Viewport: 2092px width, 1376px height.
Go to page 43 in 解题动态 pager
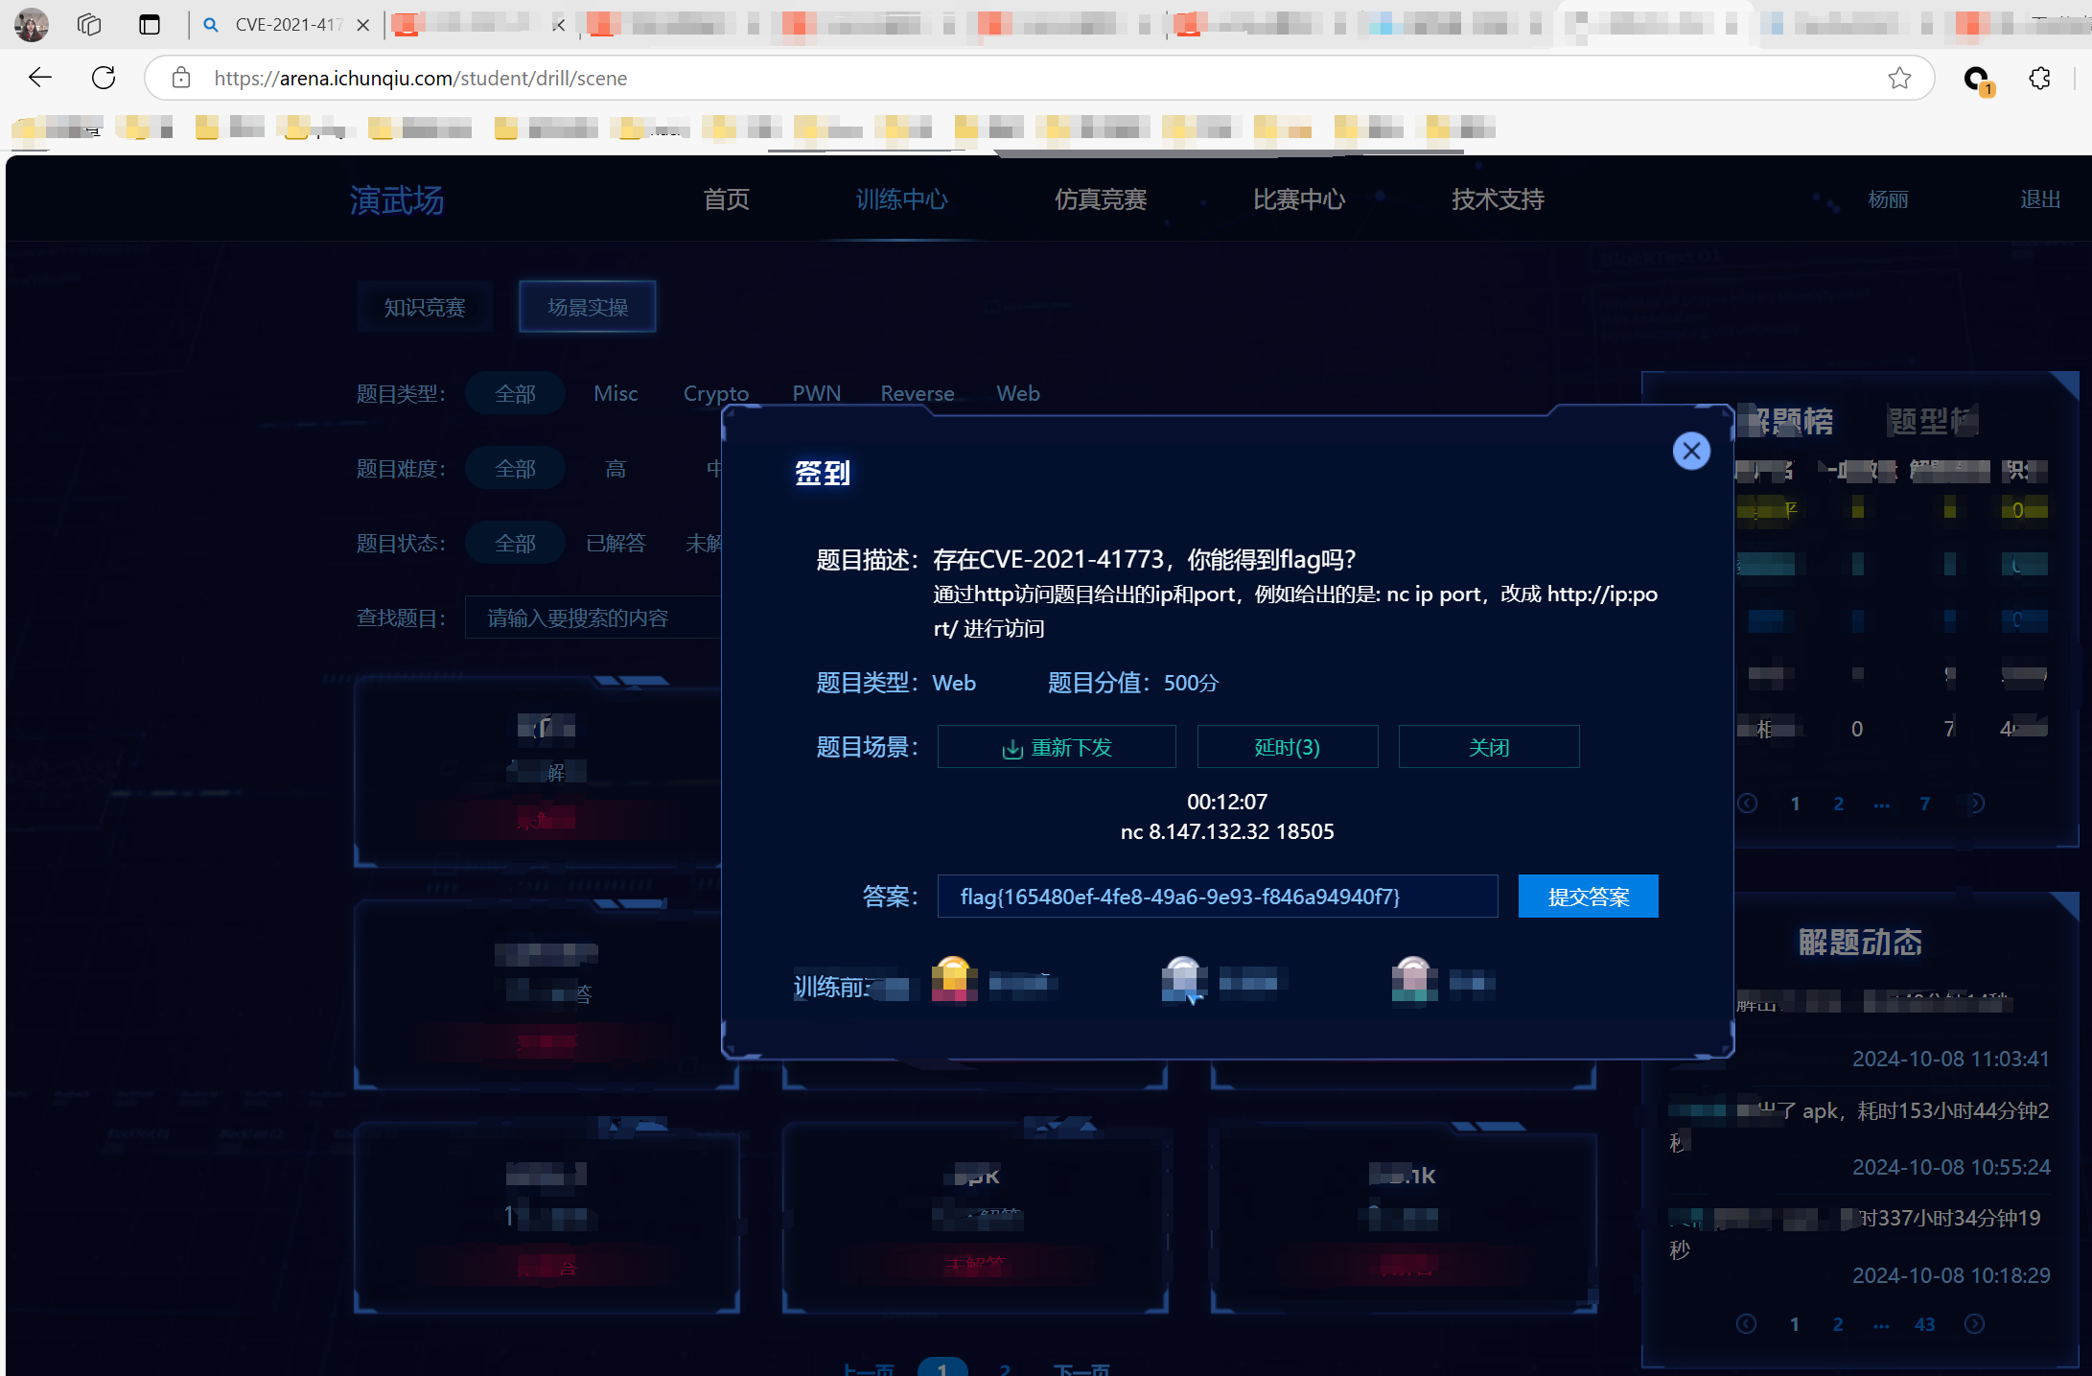coord(1924,1324)
